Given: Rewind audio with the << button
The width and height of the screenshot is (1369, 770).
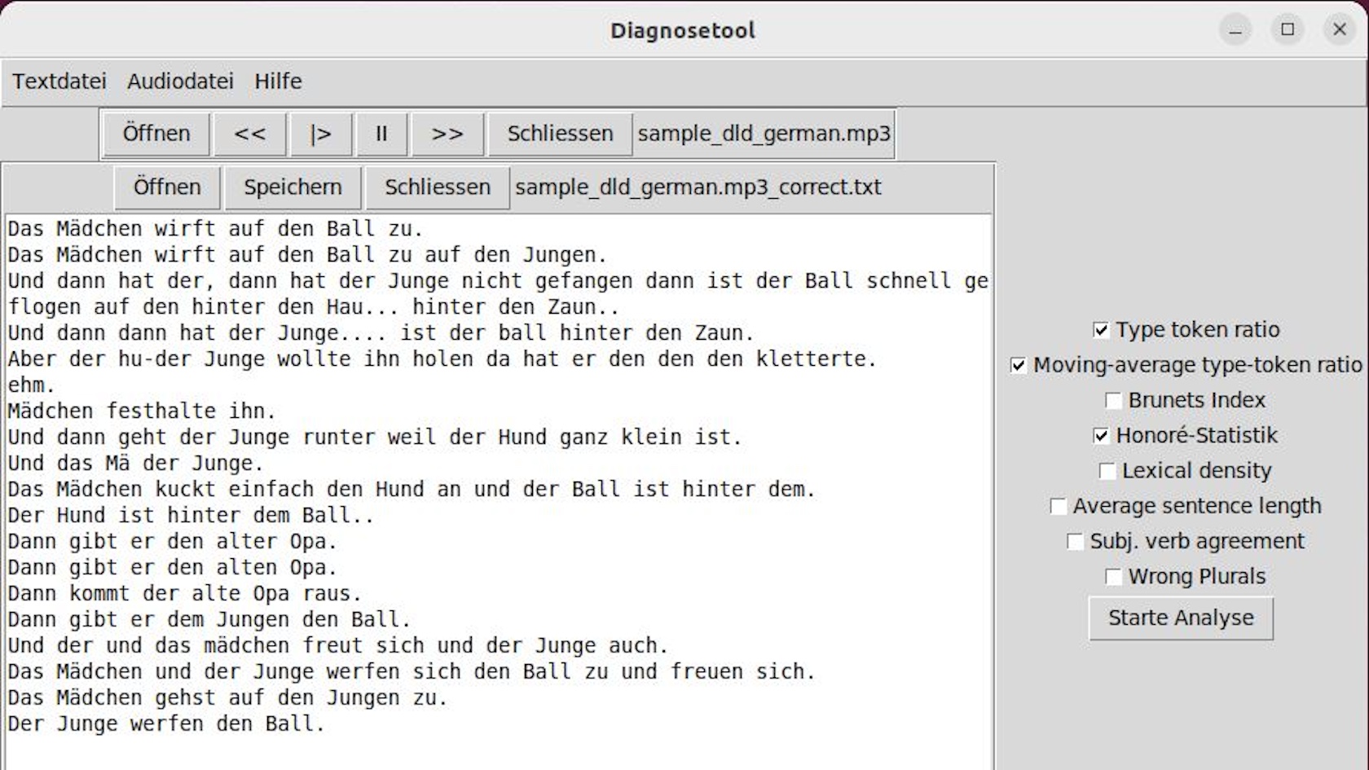Looking at the screenshot, I should [x=249, y=134].
